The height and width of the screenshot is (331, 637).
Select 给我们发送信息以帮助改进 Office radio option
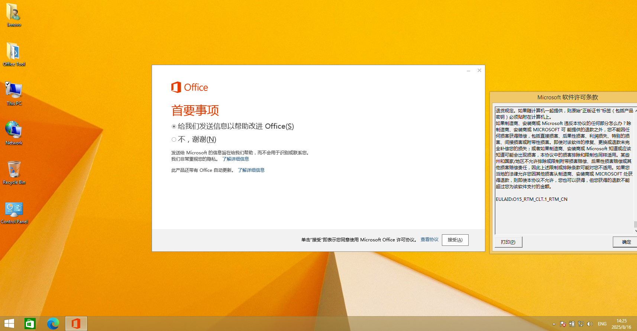pyautogui.click(x=174, y=126)
